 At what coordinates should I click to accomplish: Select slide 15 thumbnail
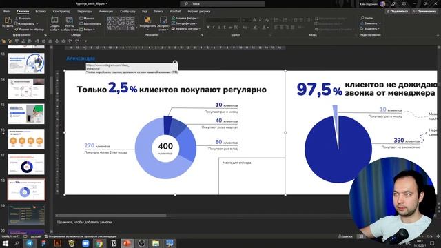click(x=26, y=114)
